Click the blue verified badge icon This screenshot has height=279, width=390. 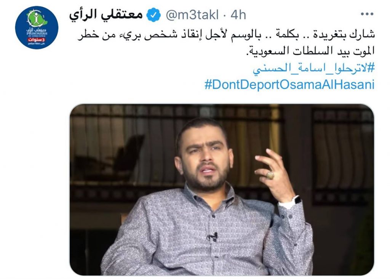coord(153,15)
